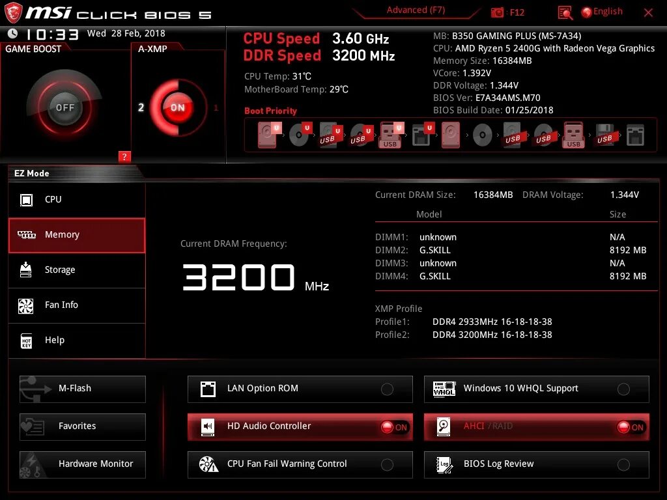The height and width of the screenshot is (500, 667).
Task: Select legacy hard disk boot icon without UEFI badge
Action: pyautogui.click(x=451, y=135)
